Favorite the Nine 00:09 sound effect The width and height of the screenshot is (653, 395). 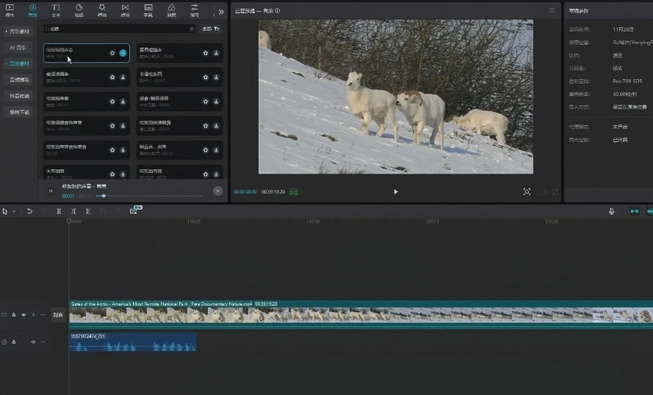click(112, 126)
